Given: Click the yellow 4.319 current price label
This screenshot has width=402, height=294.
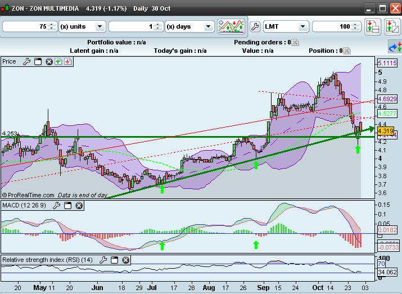Looking at the screenshot, I should pyautogui.click(x=386, y=131).
